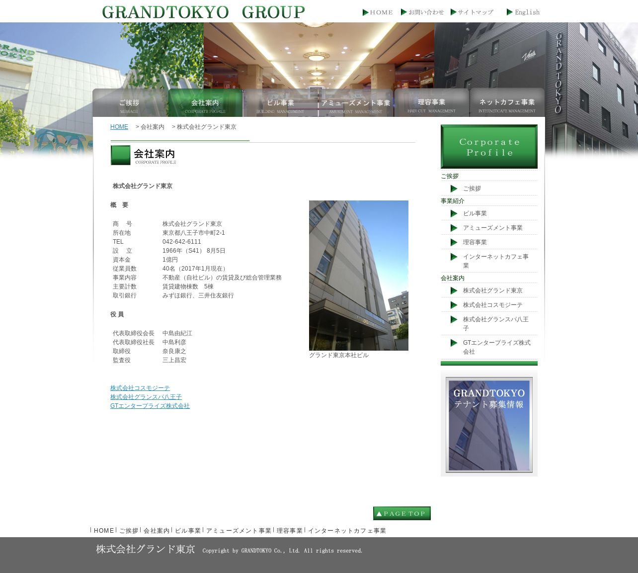Screen dimensions: 638x573
Task: Open sidebar 理容事業 link
Action: coord(475,242)
